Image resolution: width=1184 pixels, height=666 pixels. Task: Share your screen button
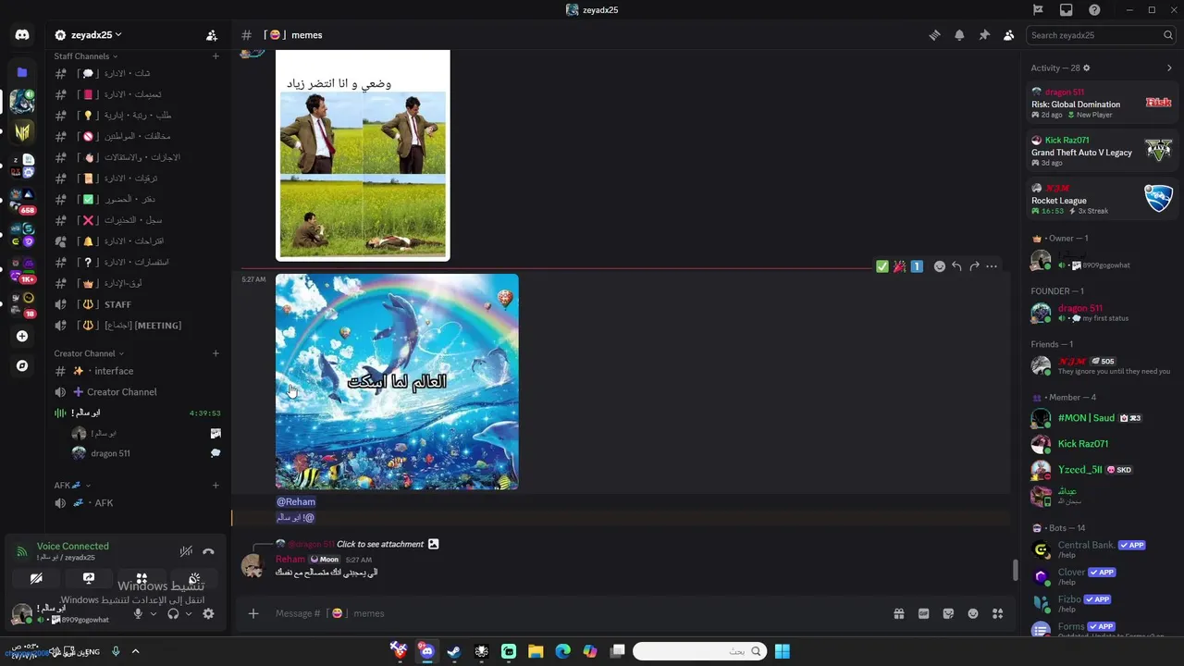[89, 578]
